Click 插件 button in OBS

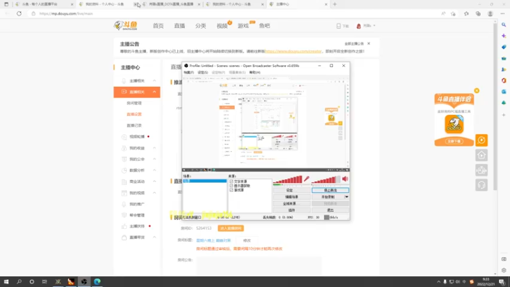click(291, 210)
